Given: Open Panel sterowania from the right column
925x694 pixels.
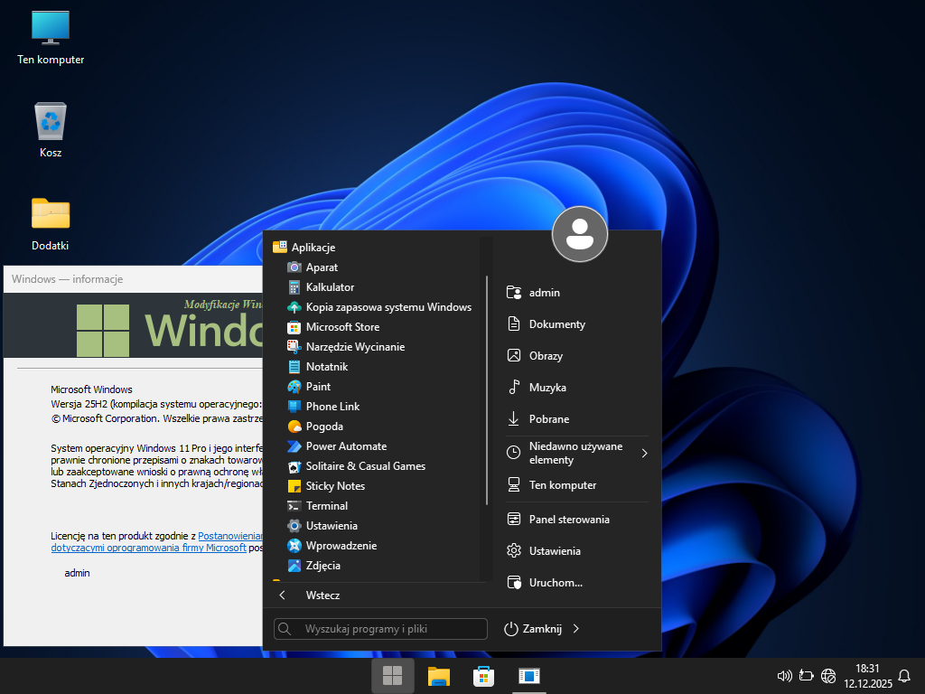Looking at the screenshot, I should pos(568,520).
